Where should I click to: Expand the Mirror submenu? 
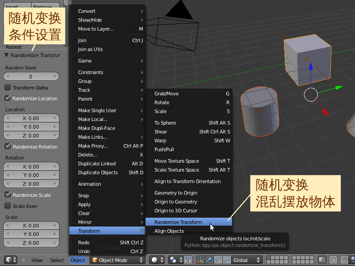tap(107, 222)
